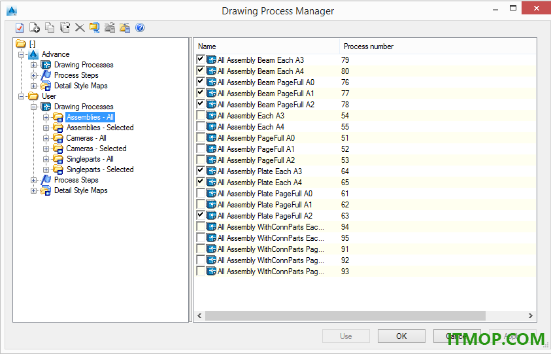
Task: Click Detail Style Maps icon under User
Action: point(46,190)
